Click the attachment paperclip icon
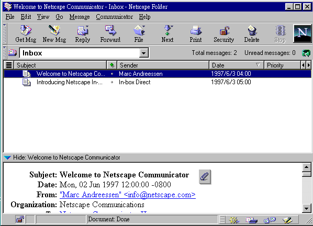The image size is (313, 226). click(205, 177)
